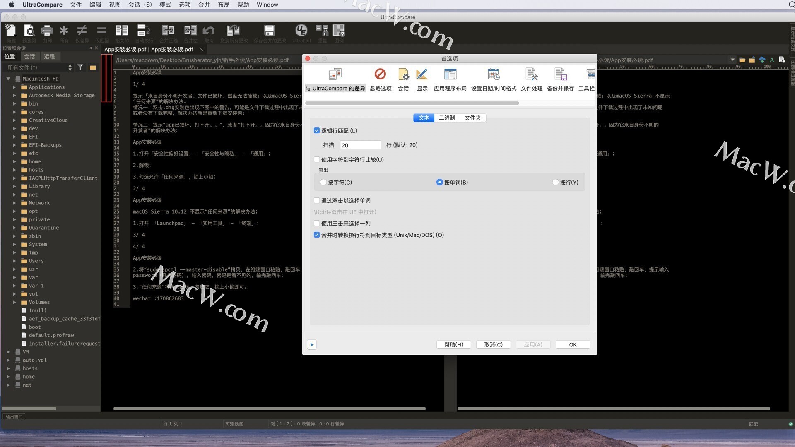Select 与 UltraCompare 的差异 preferences category

pos(335,80)
